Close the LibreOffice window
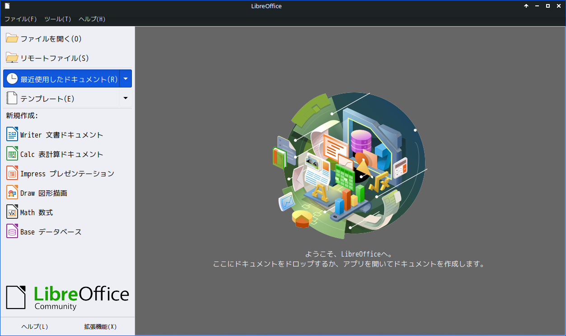 pos(559,6)
